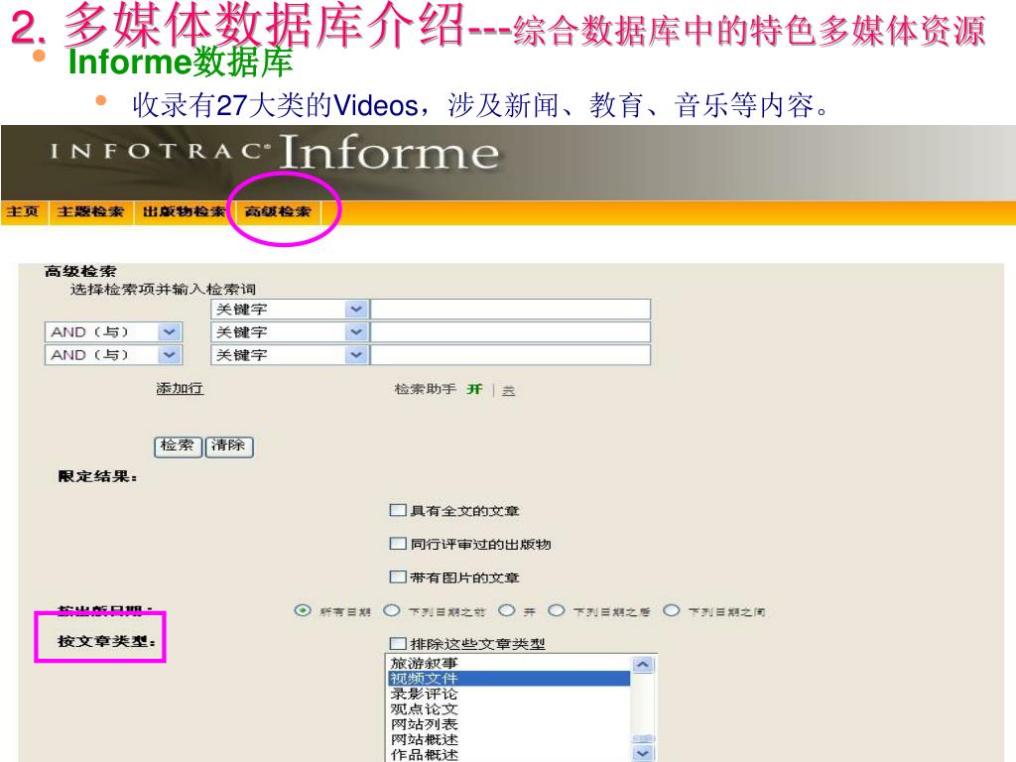The height and width of the screenshot is (762, 1016).
Task: Select 网站列表 in article type list
Action: click(509, 724)
